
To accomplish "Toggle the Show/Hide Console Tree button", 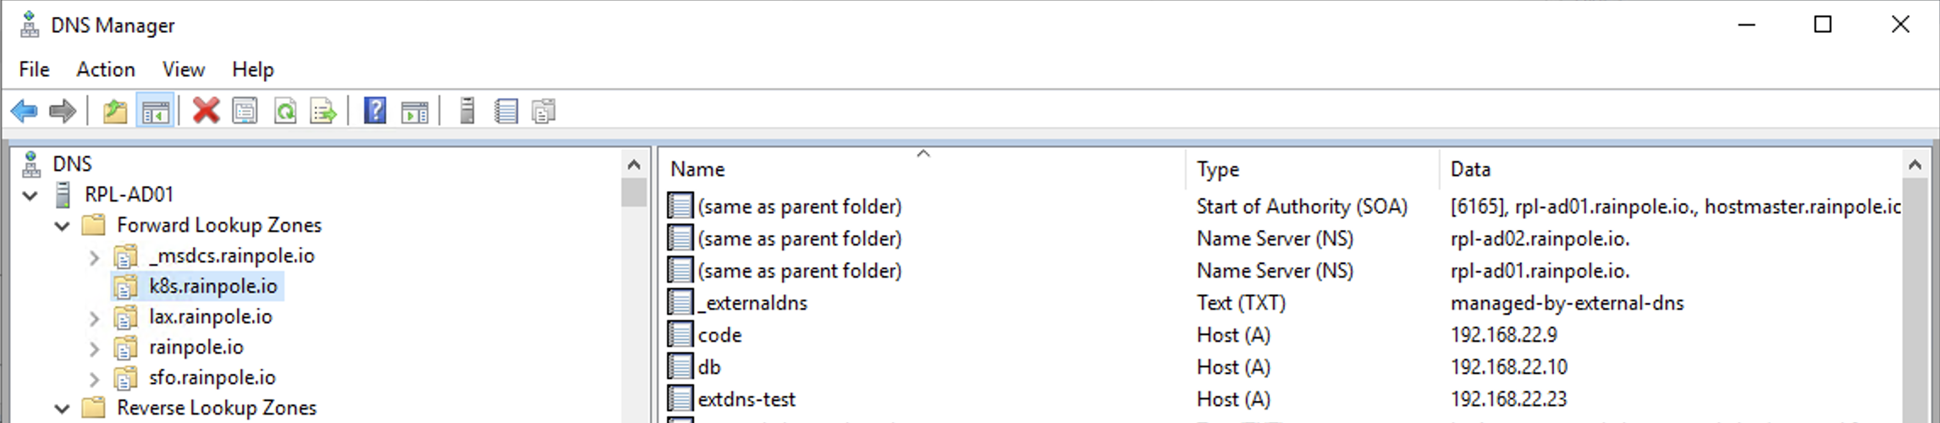I will [156, 111].
